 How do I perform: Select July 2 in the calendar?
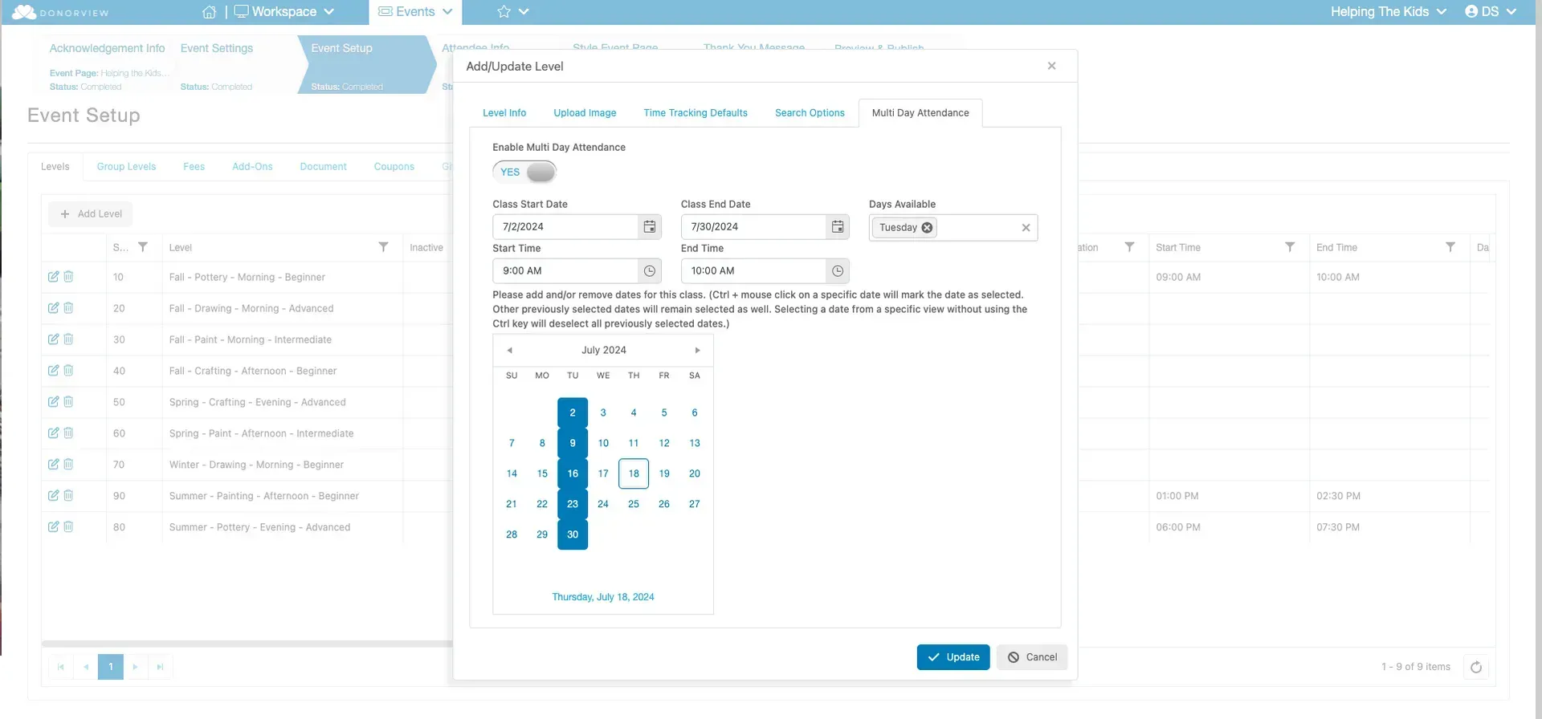coord(573,413)
